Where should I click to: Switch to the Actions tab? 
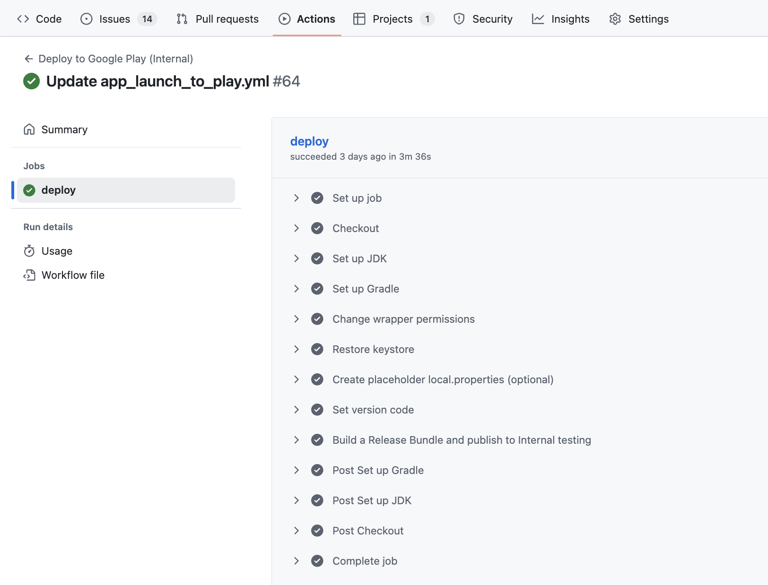307,18
